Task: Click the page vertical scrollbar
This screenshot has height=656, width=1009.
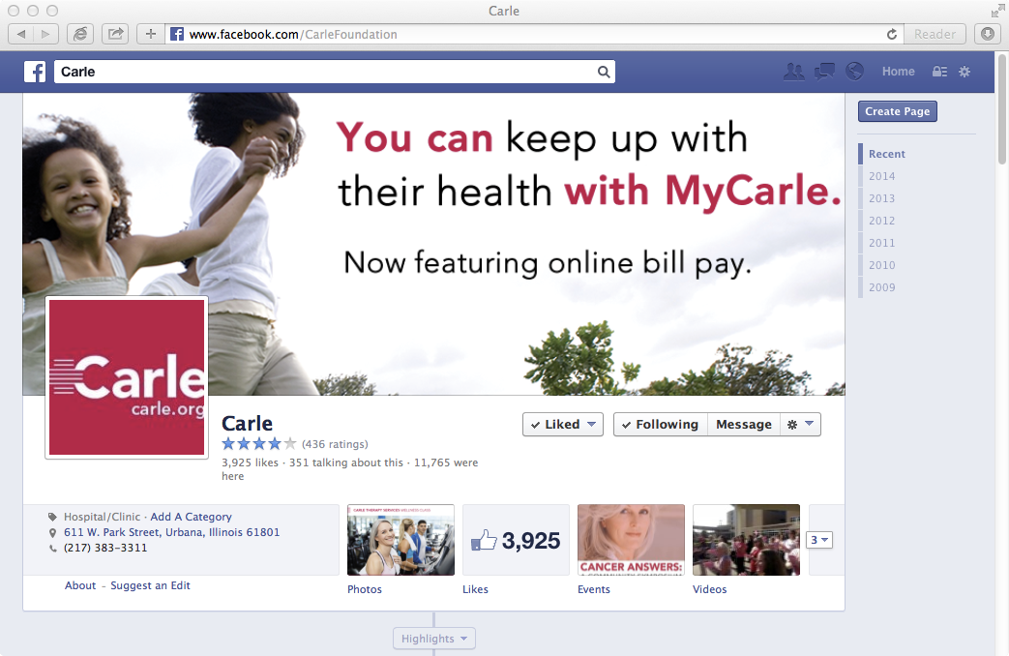Action: click(x=1002, y=109)
